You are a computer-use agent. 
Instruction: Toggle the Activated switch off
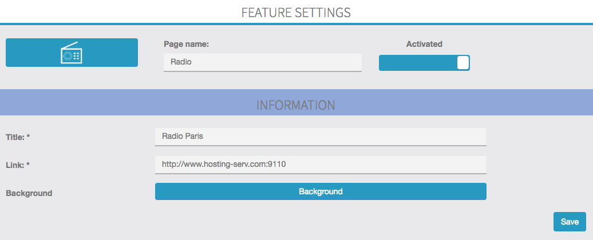click(x=424, y=63)
